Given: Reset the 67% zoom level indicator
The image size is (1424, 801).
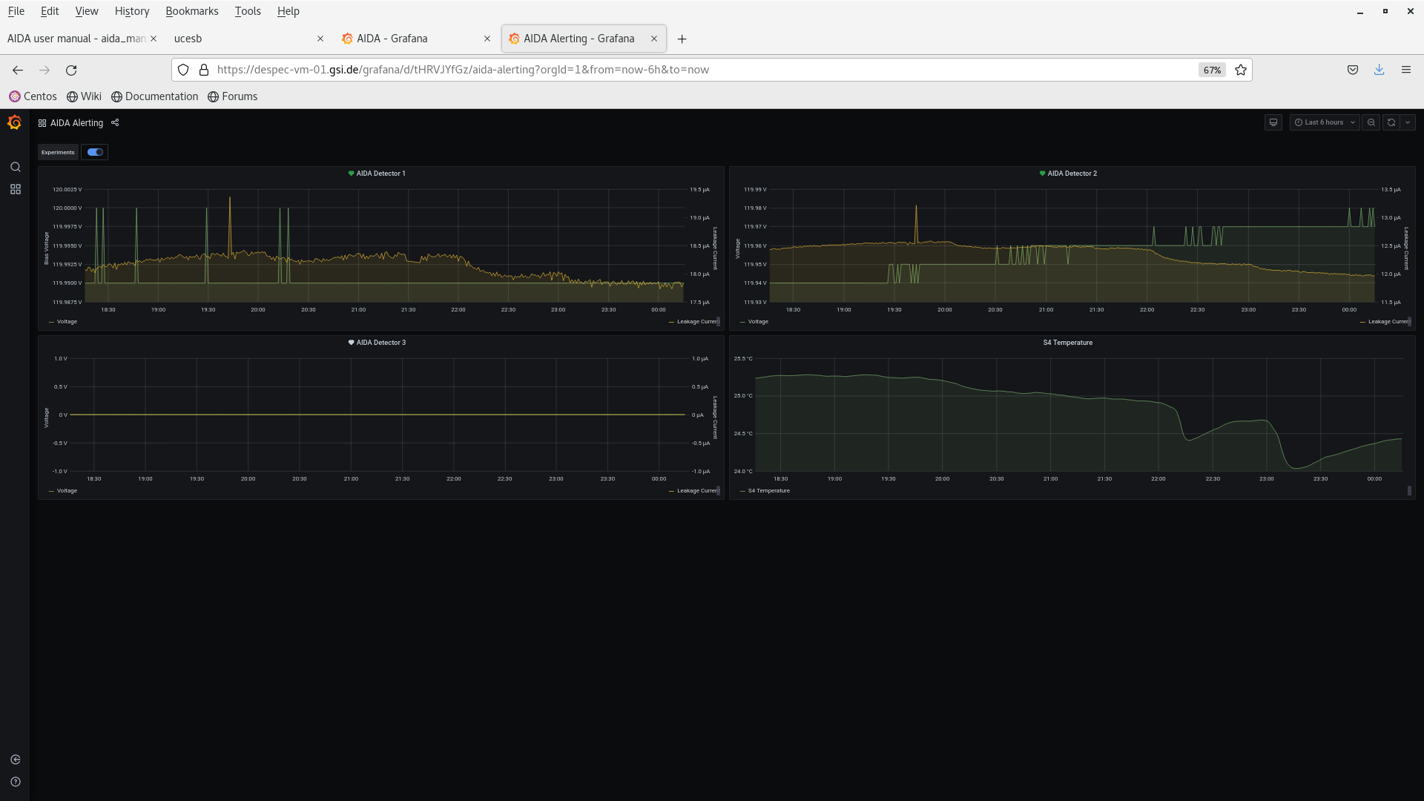Looking at the screenshot, I should tap(1212, 70).
